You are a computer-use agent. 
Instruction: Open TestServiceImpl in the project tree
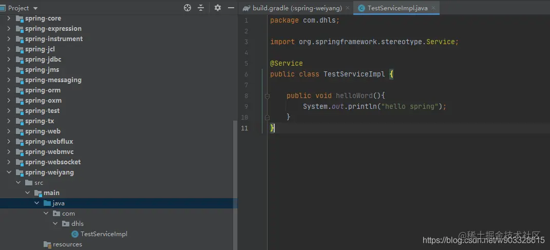tap(104, 234)
